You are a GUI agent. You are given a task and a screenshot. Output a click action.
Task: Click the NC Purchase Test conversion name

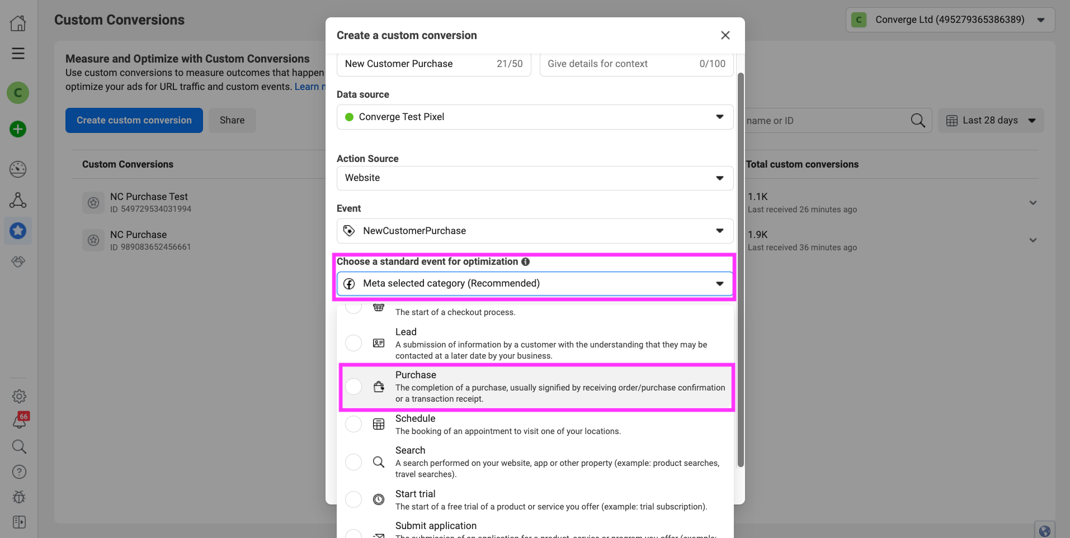click(x=149, y=197)
